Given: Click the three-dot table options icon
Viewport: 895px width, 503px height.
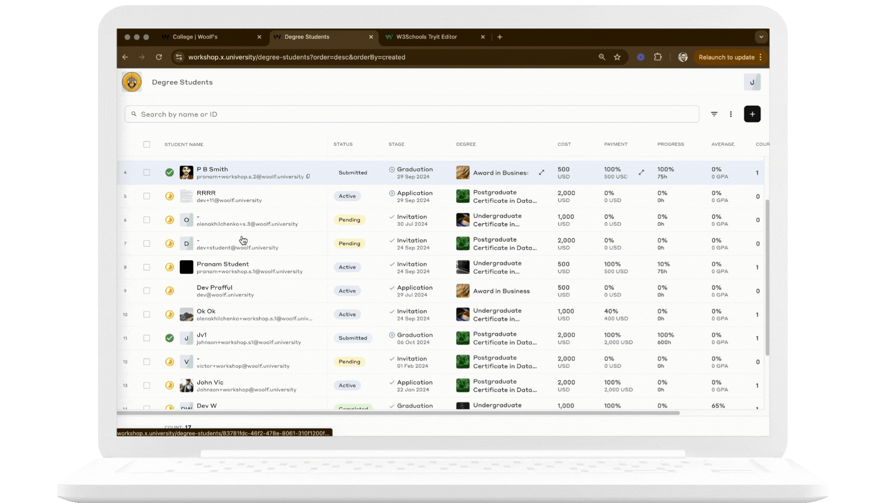Looking at the screenshot, I should click(x=731, y=114).
